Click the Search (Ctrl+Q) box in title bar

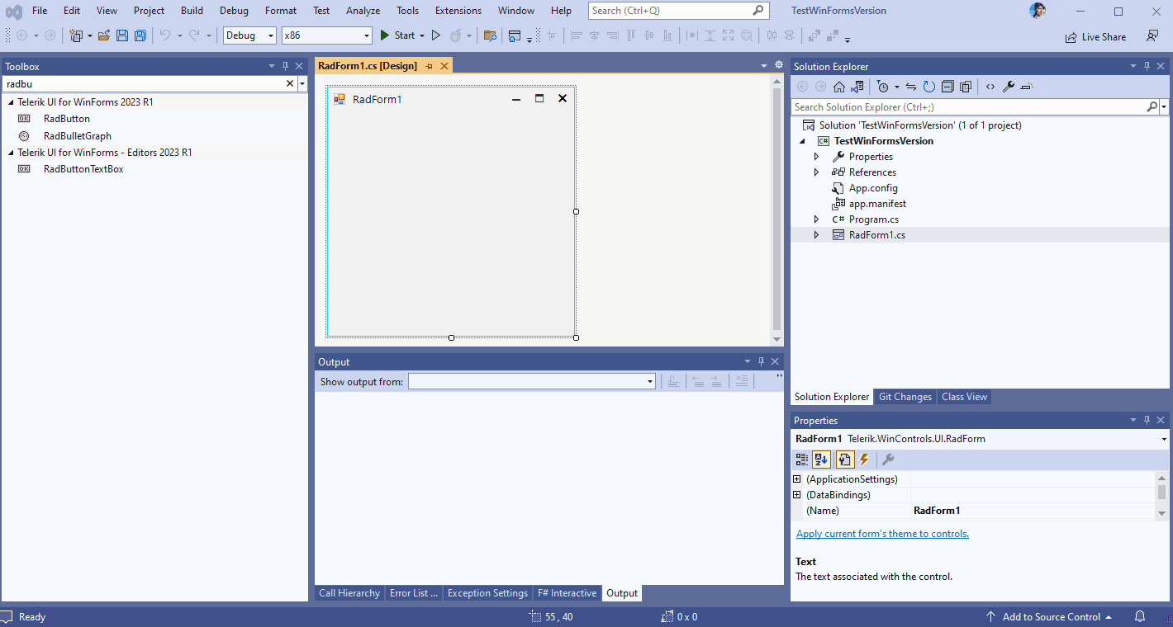[679, 11]
